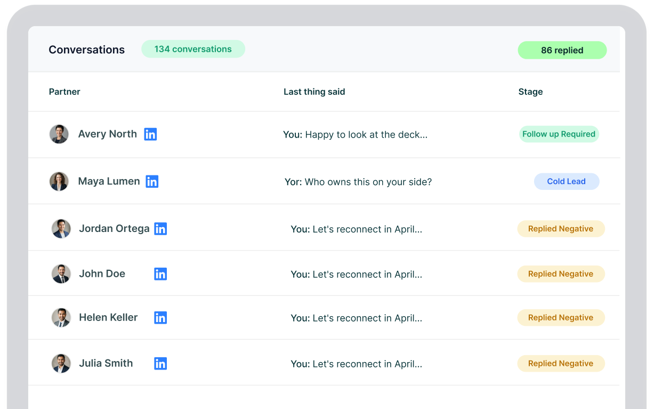Click Maya Lumen's avatar picture

click(x=59, y=181)
